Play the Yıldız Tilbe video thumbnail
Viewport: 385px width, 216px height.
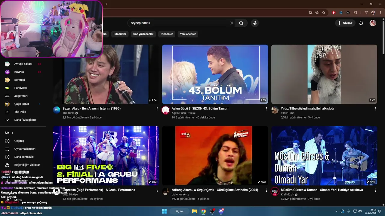pos(324,74)
